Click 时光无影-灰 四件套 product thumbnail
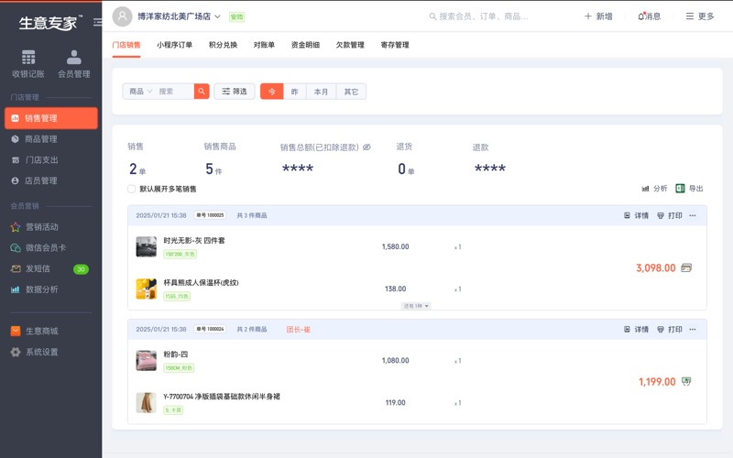This screenshot has width=733, height=458. tap(147, 246)
